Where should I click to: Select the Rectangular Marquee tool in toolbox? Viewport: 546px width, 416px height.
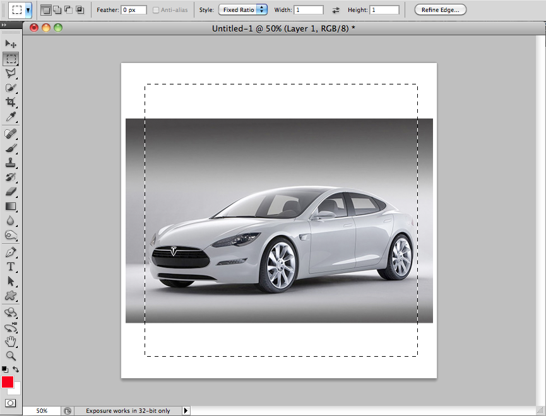(11, 59)
